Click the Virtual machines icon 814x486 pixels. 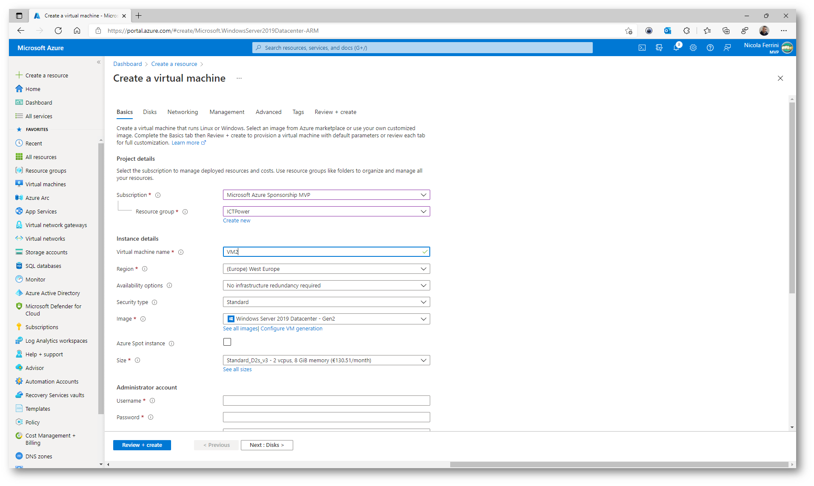pos(19,184)
